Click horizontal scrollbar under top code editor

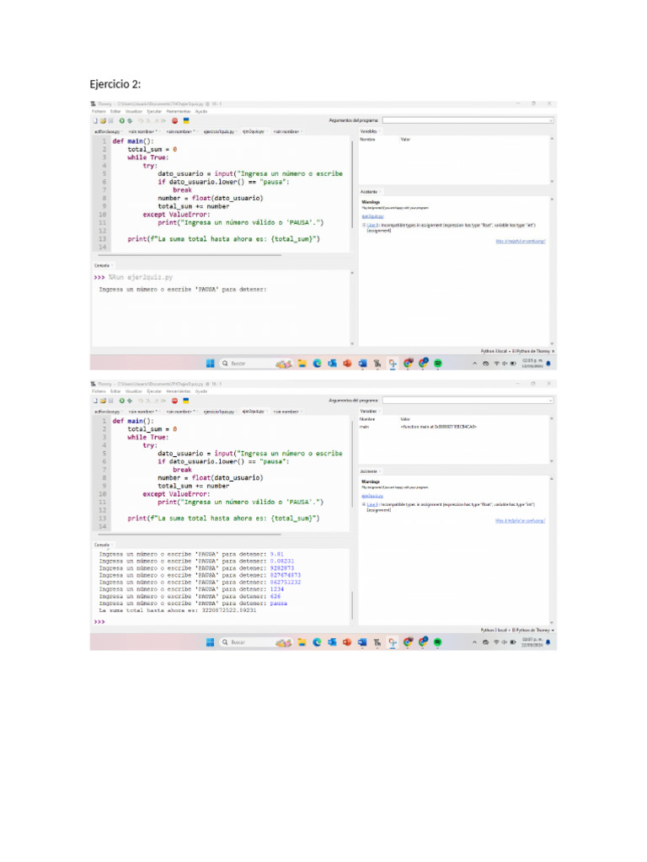(x=190, y=255)
